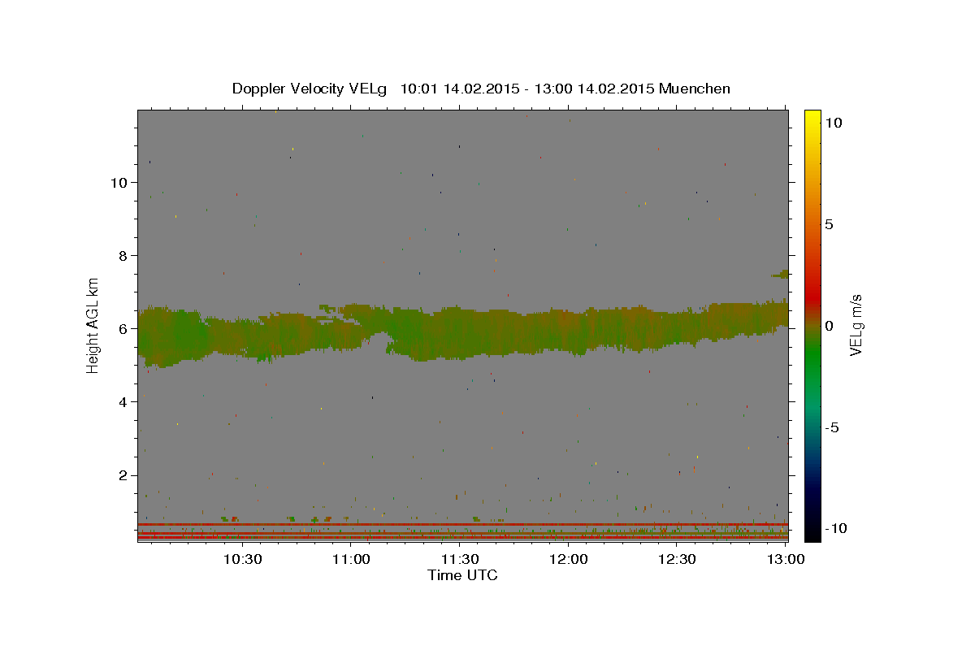Screen dimensions: 975x650
Task: Click the small cloud fragment near 7.5 km
Action: pos(781,275)
